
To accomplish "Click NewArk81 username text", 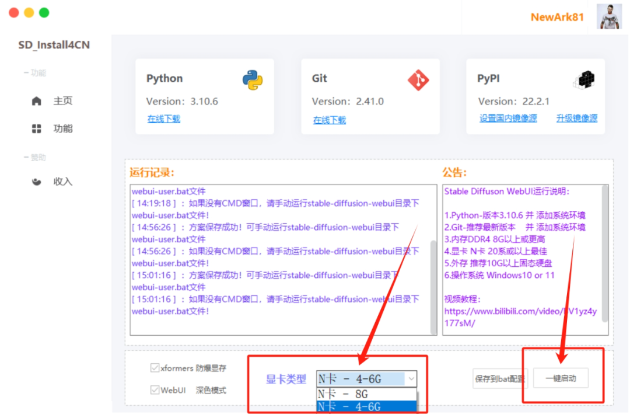I will [557, 18].
